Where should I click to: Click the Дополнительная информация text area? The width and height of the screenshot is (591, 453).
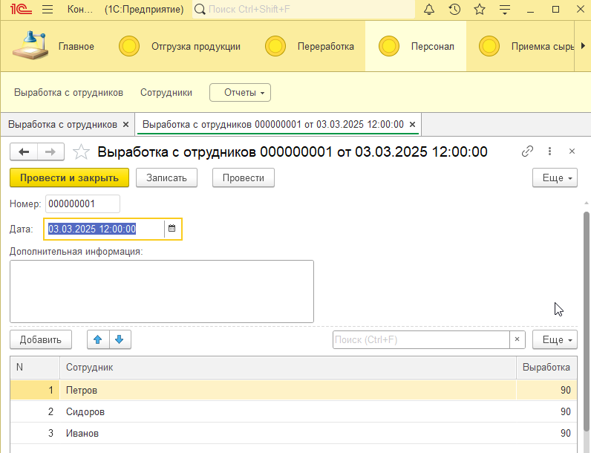point(161,291)
